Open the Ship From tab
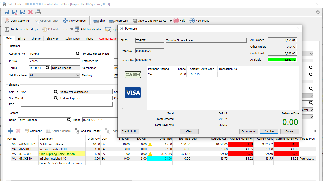Screen dimensions: 323x181 pos(53,39)
